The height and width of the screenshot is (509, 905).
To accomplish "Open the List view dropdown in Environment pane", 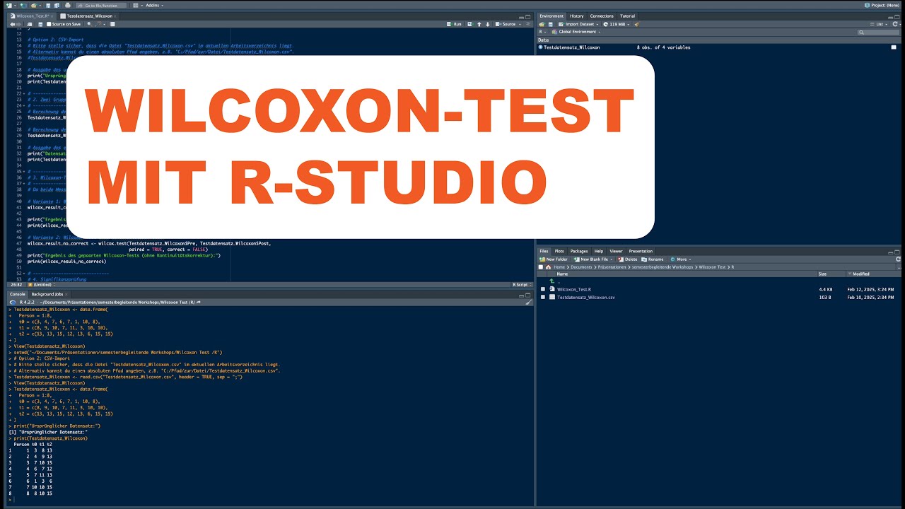I will pos(879,24).
